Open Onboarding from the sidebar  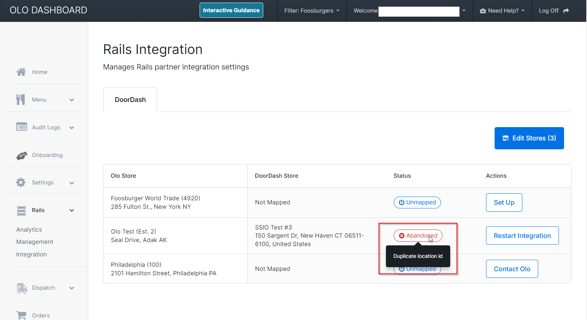coord(47,155)
